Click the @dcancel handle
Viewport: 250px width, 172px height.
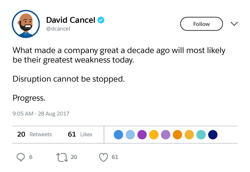click(x=58, y=29)
